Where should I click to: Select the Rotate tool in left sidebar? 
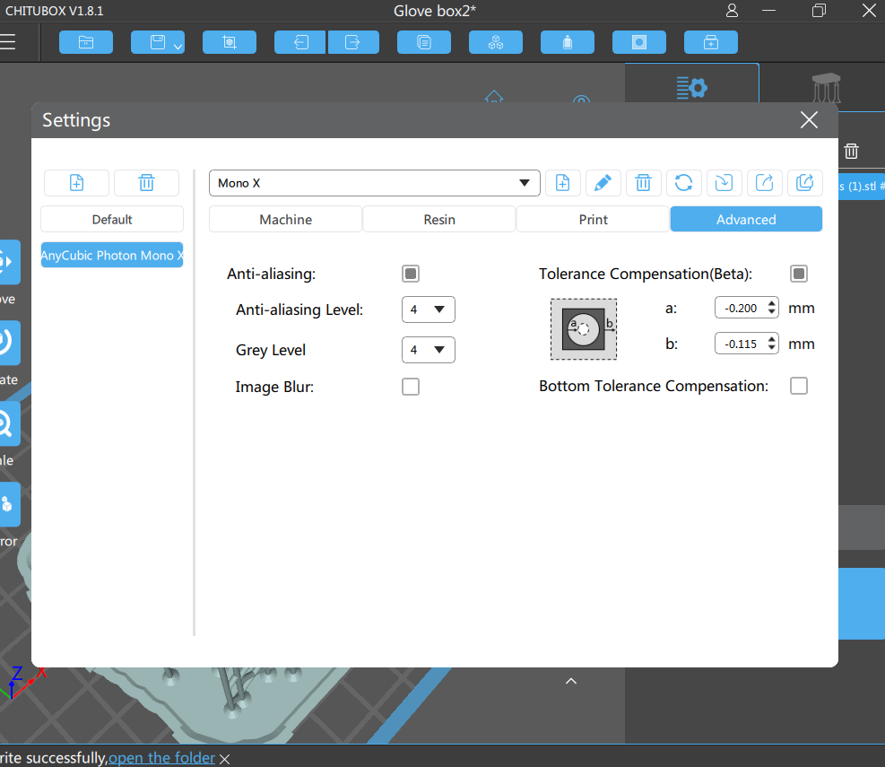[8, 343]
